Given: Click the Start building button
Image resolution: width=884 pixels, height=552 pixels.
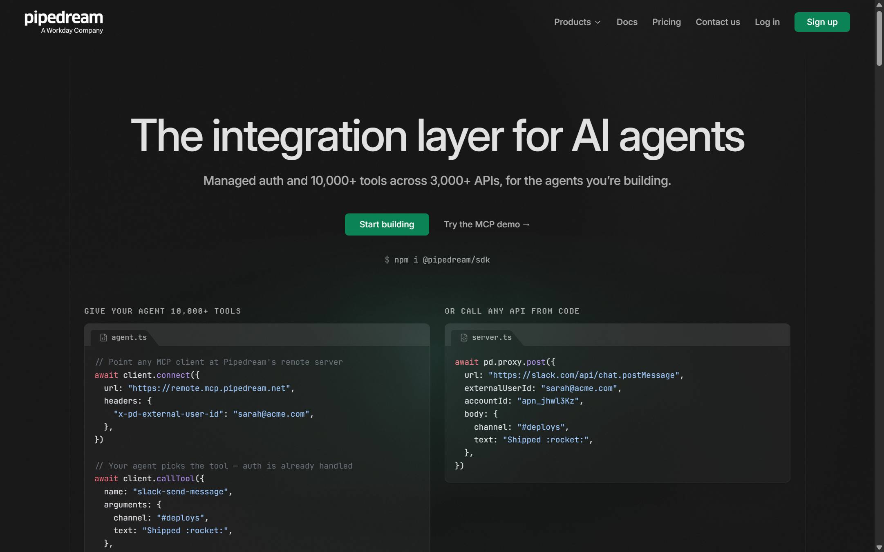Looking at the screenshot, I should click(x=387, y=224).
